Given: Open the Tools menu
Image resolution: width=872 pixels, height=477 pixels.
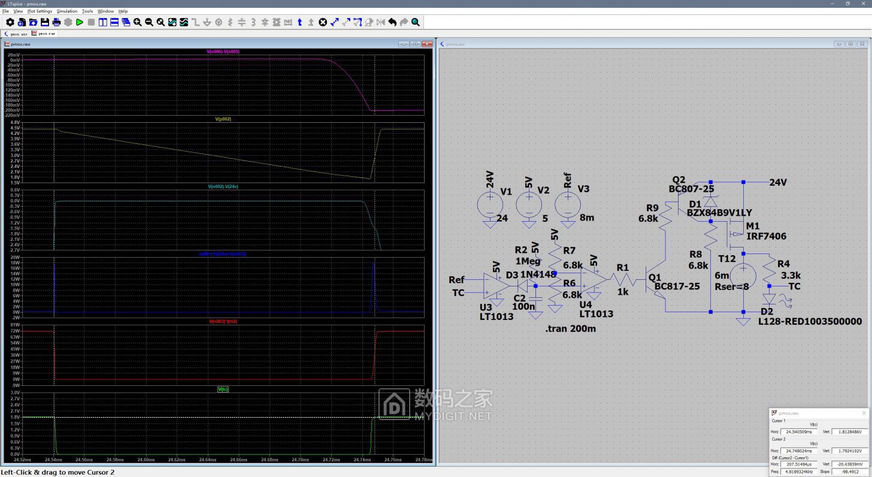Looking at the screenshot, I should pos(87,11).
